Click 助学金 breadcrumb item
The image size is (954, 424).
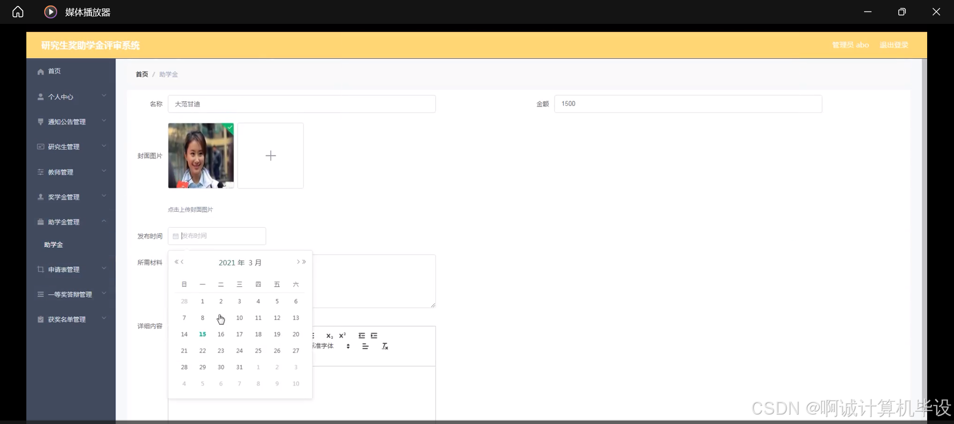click(x=168, y=74)
